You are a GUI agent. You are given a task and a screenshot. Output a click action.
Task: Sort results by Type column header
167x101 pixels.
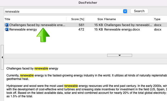[157, 19]
